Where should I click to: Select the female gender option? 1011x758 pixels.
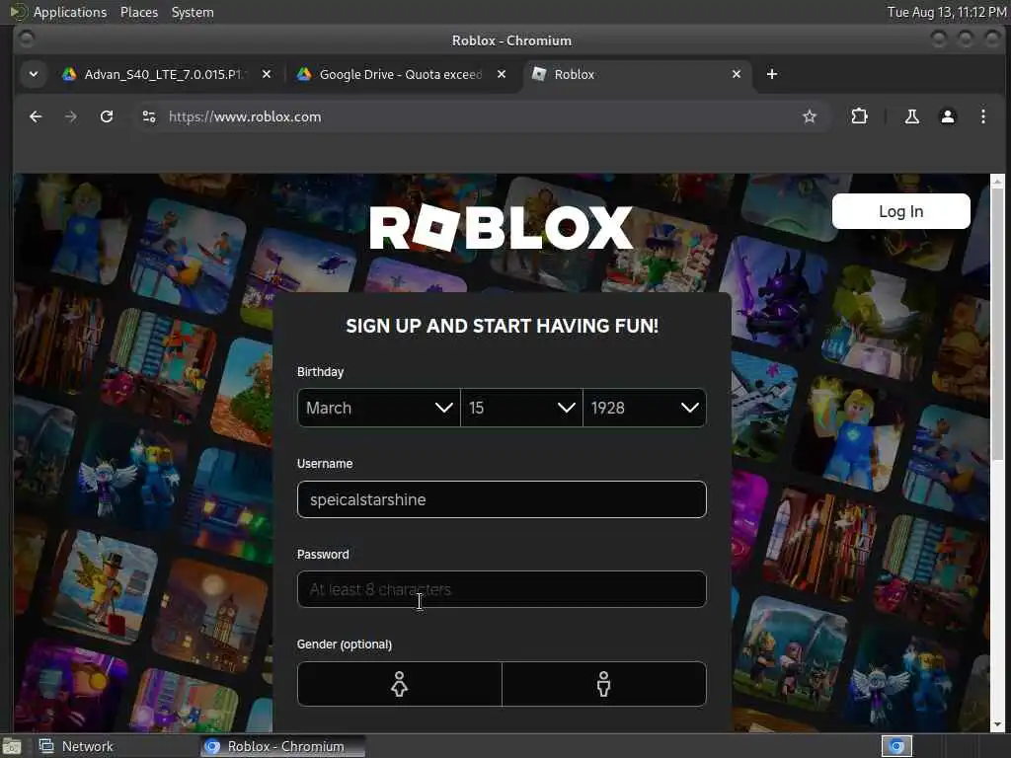pos(399,684)
